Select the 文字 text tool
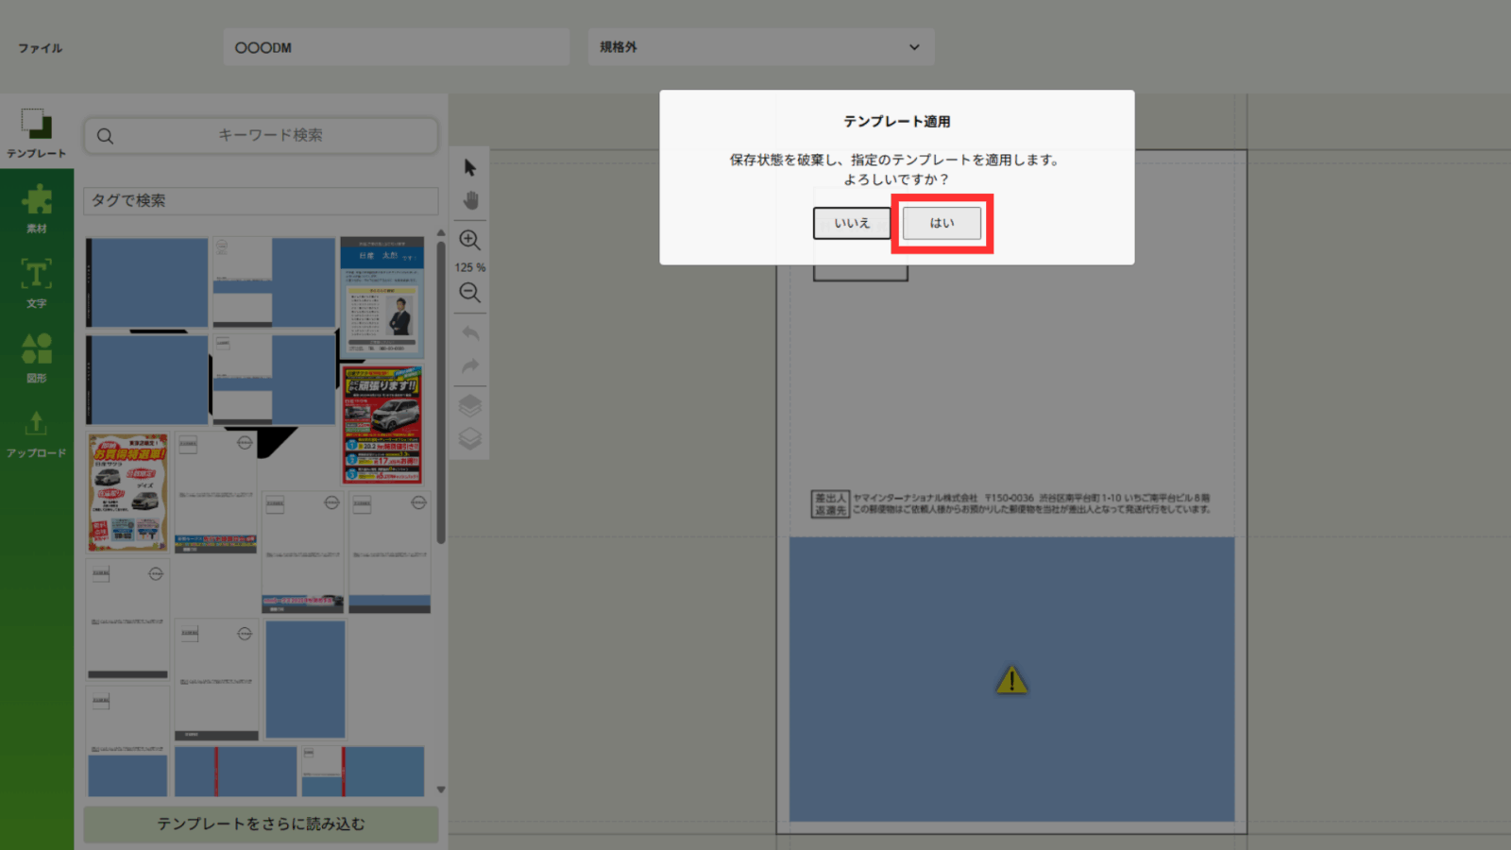The image size is (1511, 850). coord(37,283)
